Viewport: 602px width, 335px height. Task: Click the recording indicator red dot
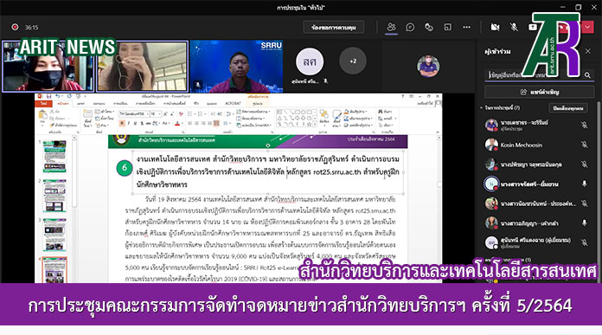coord(15,28)
